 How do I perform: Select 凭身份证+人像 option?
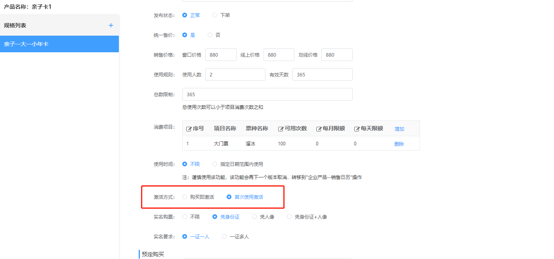[289, 217]
